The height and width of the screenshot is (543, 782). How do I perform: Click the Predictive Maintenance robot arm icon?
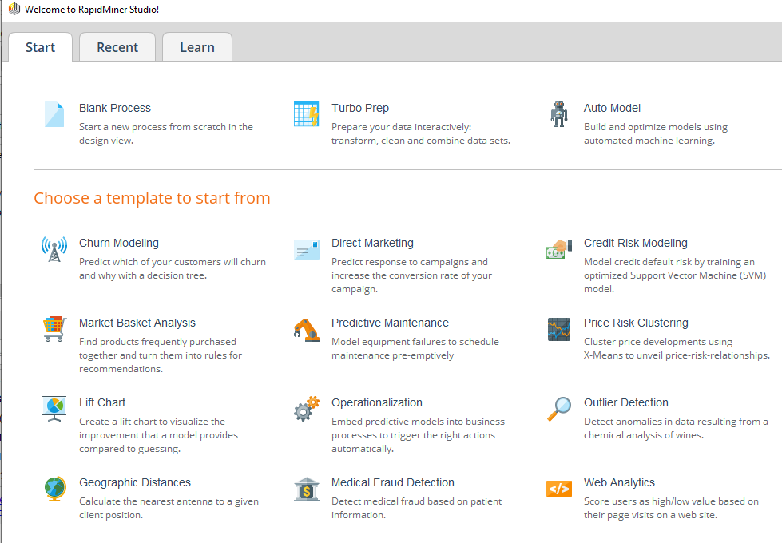pyautogui.click(x=307, y=329)
